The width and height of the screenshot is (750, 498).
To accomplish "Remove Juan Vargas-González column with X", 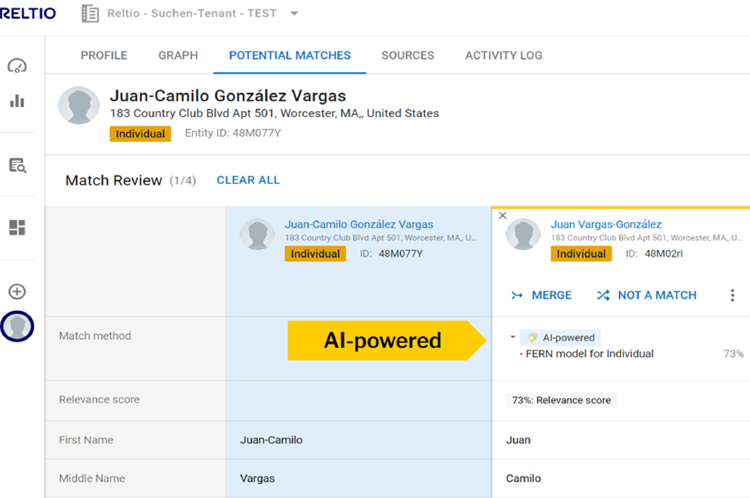I will (503, 216).
